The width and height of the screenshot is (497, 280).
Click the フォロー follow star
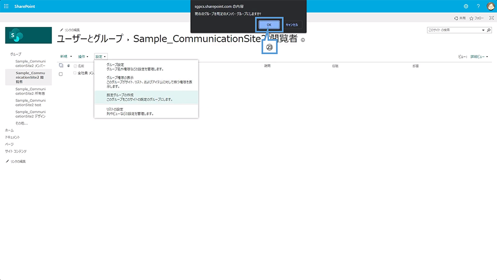tap(477, 18)
